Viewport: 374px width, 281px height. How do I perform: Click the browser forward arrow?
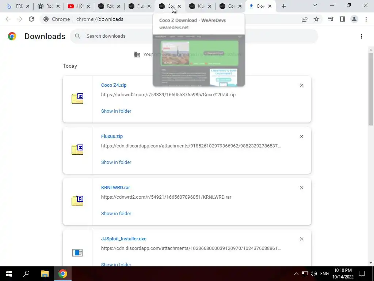pos(20,19)
